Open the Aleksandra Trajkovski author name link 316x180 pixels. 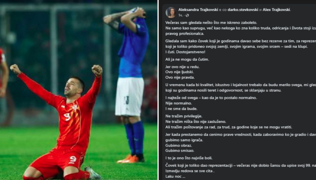coord(198,10)
